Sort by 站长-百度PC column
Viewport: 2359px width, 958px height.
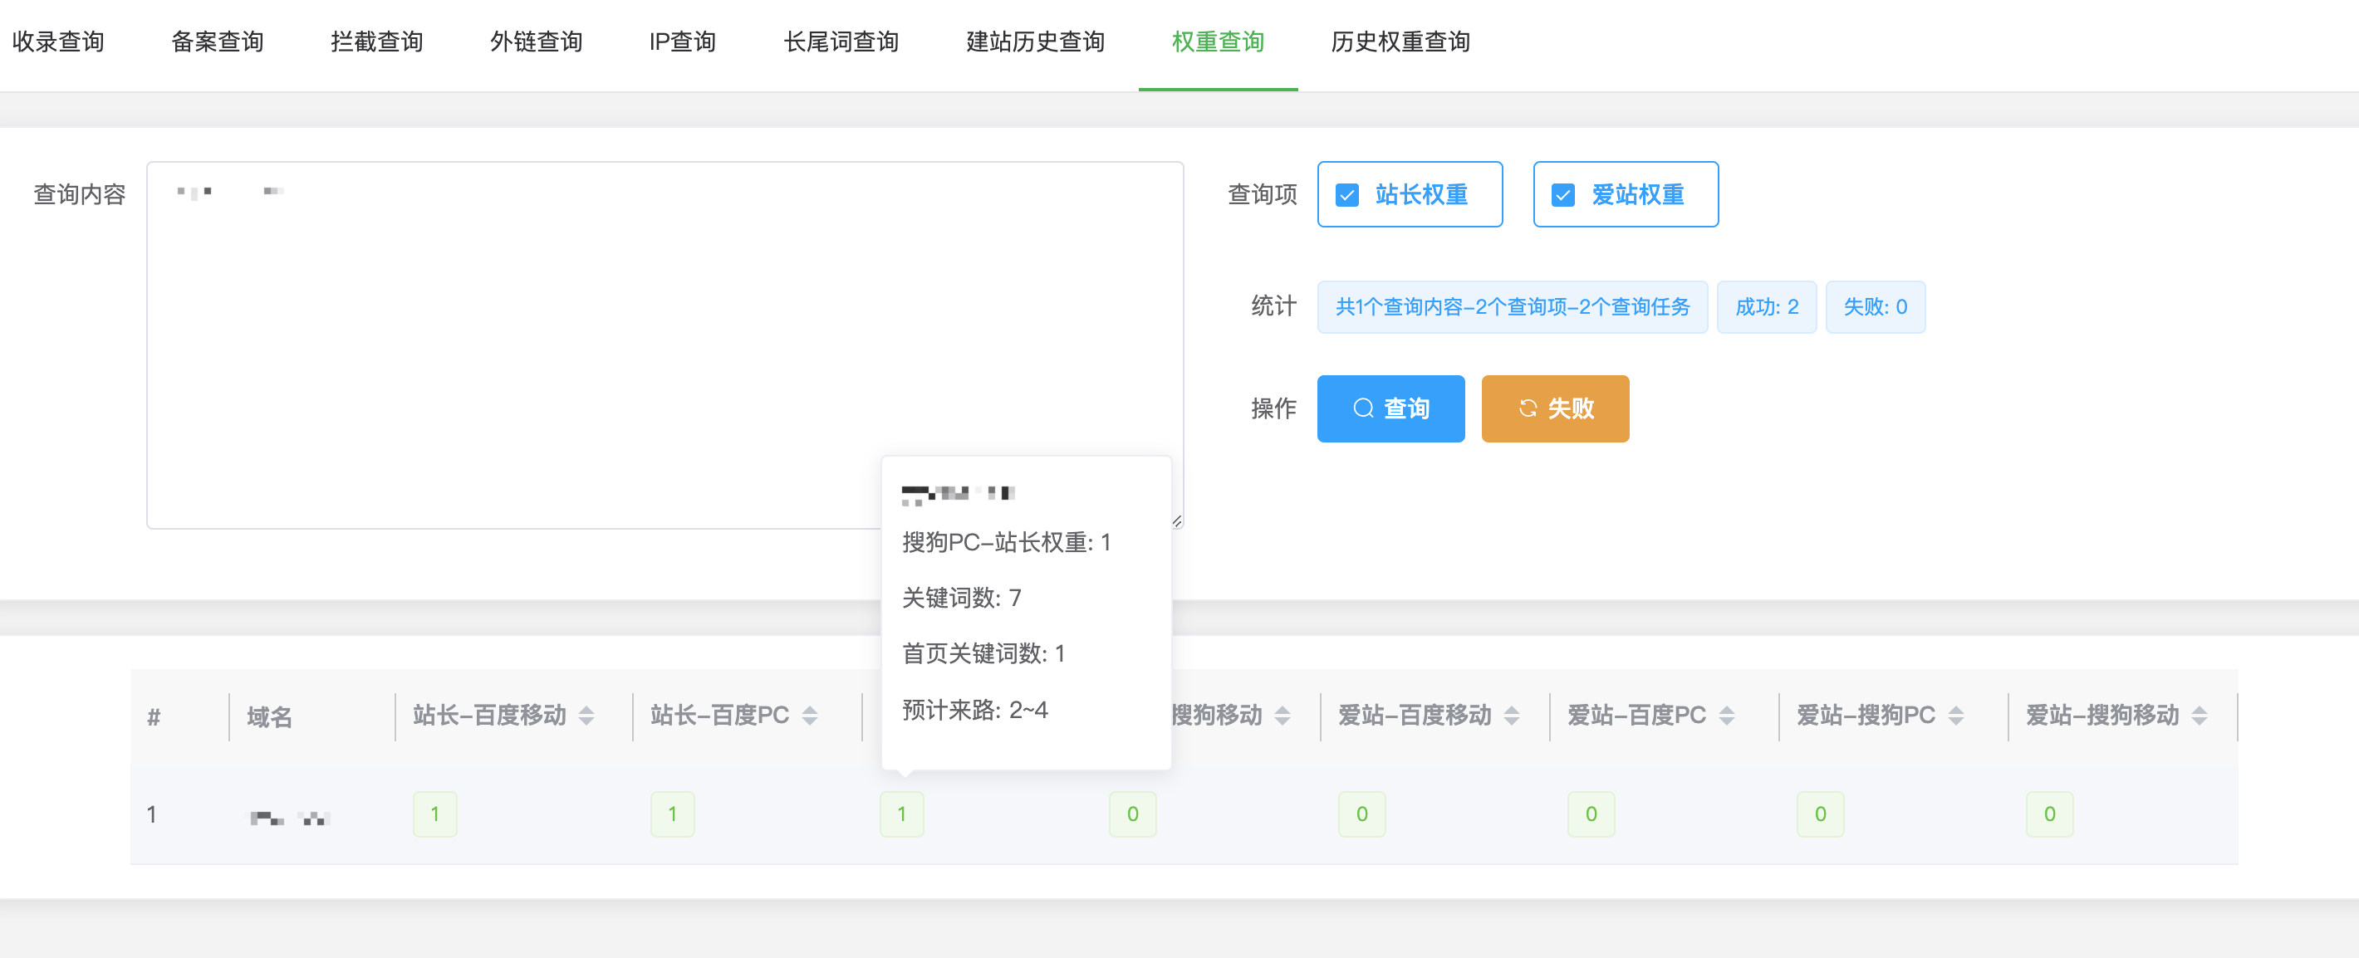(810, 716)
